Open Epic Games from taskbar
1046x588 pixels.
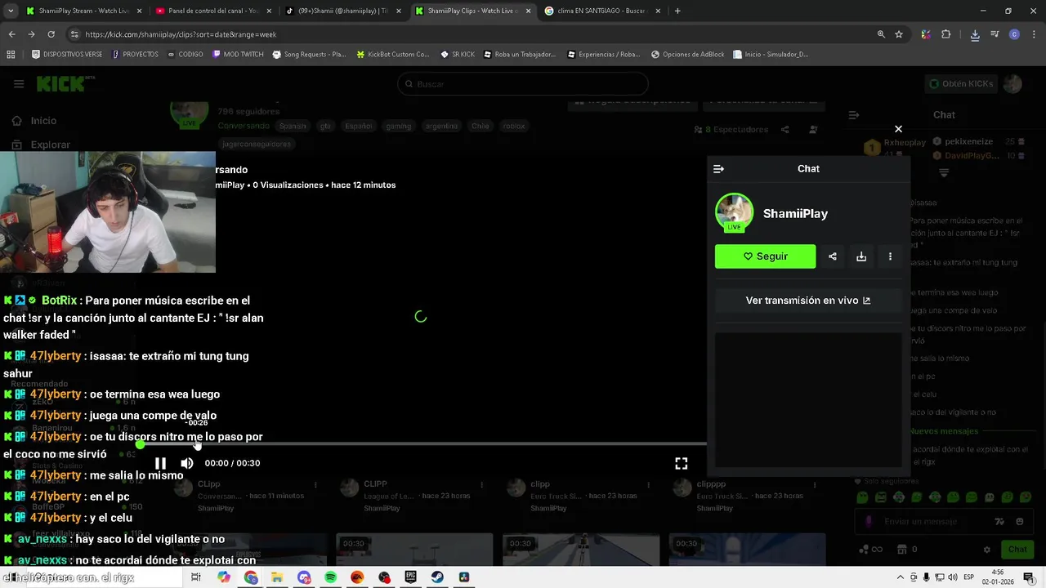click(410, 577)
